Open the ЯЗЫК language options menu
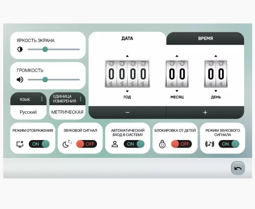 click(42, 99)
